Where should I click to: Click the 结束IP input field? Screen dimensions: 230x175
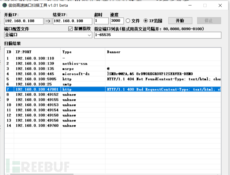coord(72,21)
